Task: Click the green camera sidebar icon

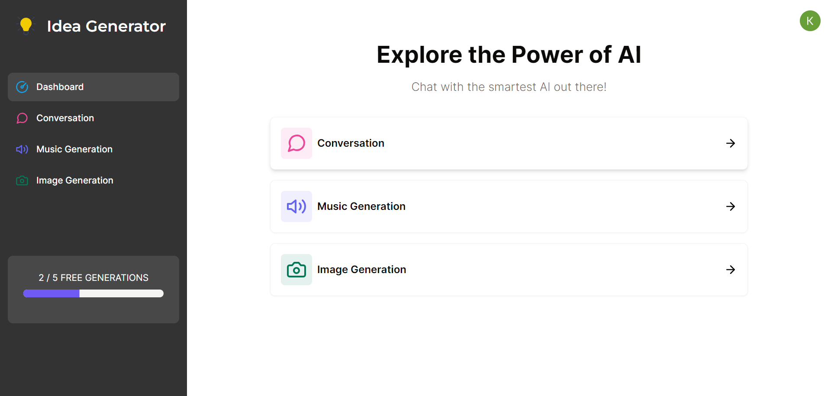Action: [x=22, y=180]
